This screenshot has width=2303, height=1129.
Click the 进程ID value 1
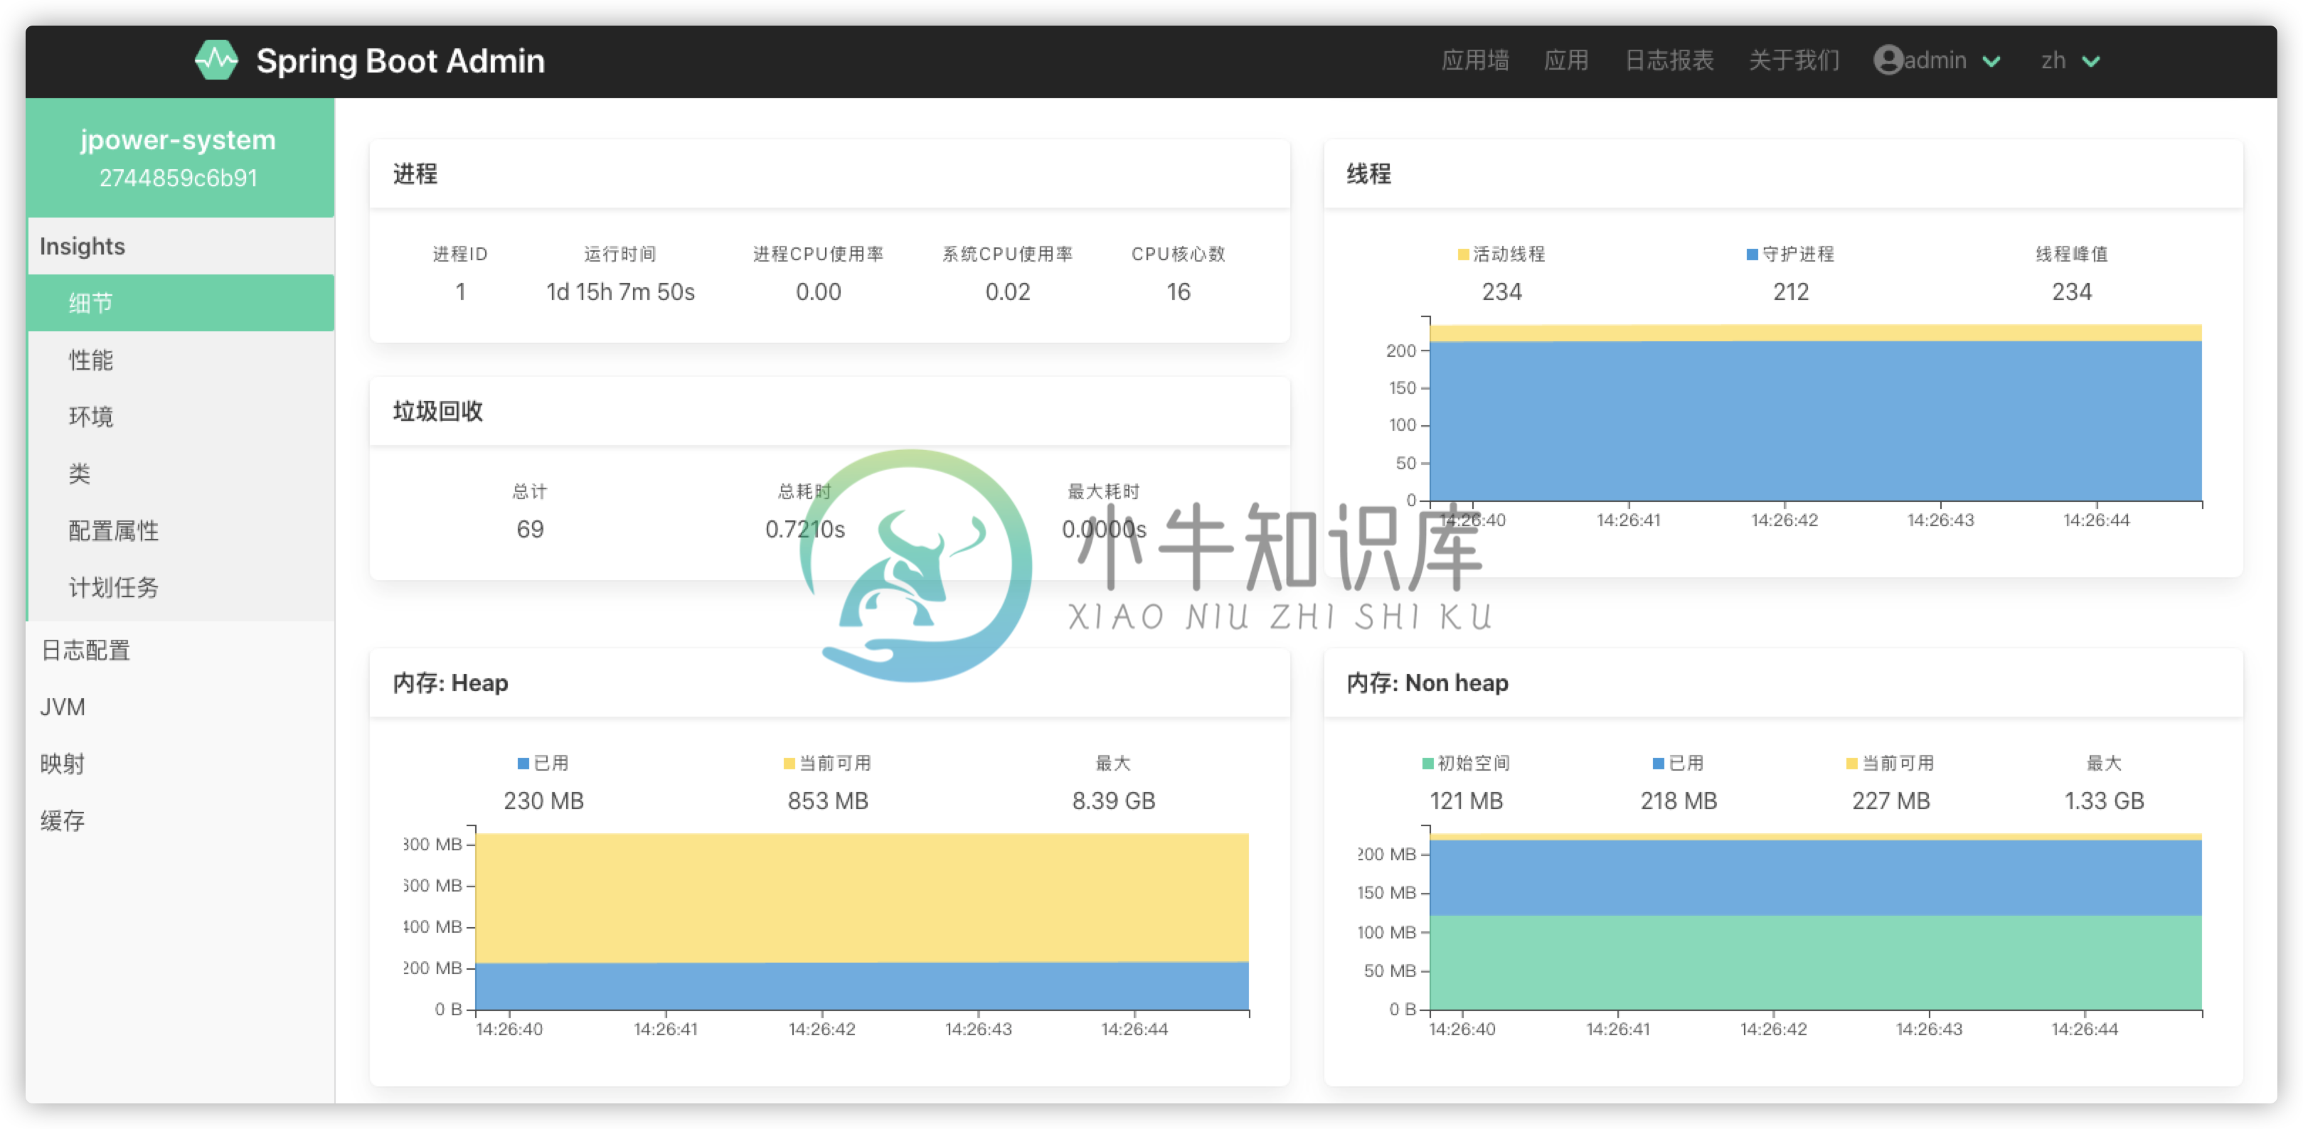460,292
